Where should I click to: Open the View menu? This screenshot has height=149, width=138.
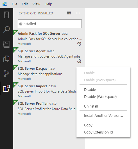[36, 4]
